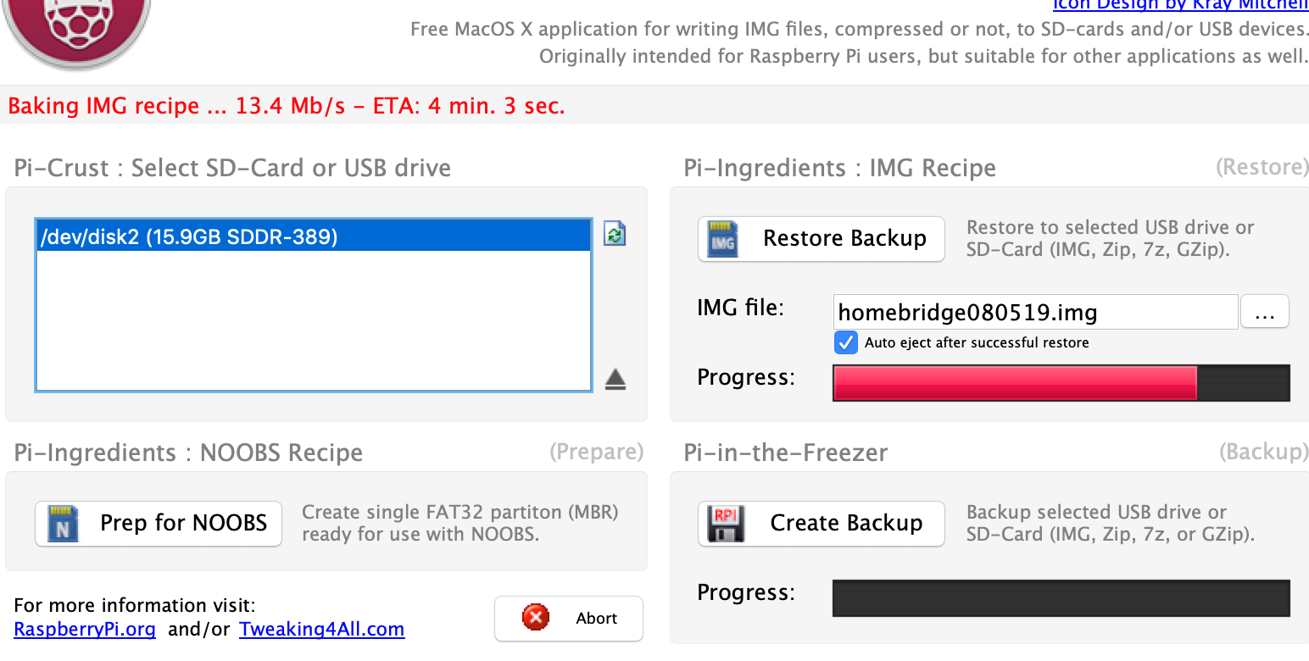The height and width of the screenshot is (661, 1309).
Task: Click the RPI floppy icon on Create Backup
Action: [x=725, y=524]
